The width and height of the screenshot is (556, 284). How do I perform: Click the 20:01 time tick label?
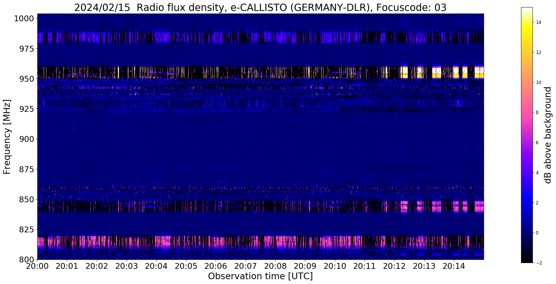point(67,266)
